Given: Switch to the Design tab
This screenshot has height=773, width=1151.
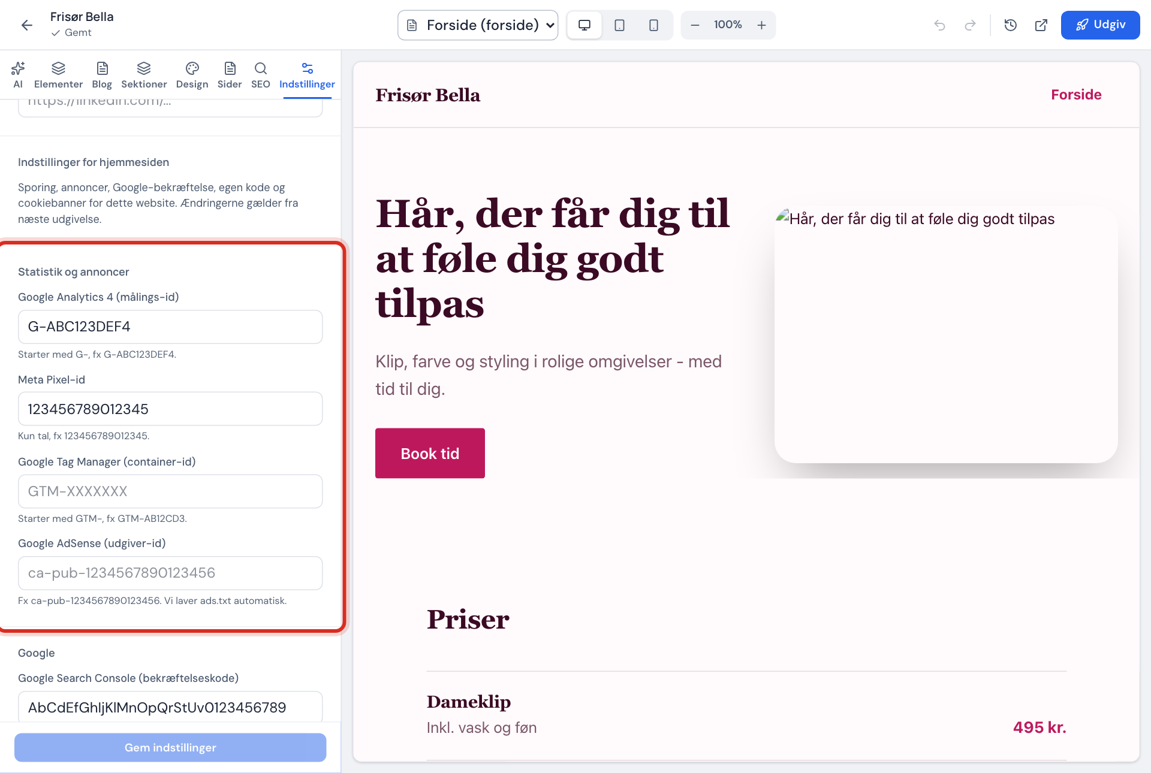Looking at the screenshot, I should pyautogui.click(x=192, y=76).
